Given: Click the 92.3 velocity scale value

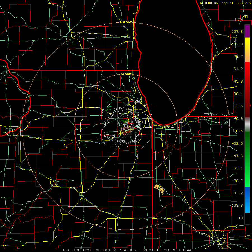Looking at the screenshot, I should pyautogui.click(x=238, y=44).
